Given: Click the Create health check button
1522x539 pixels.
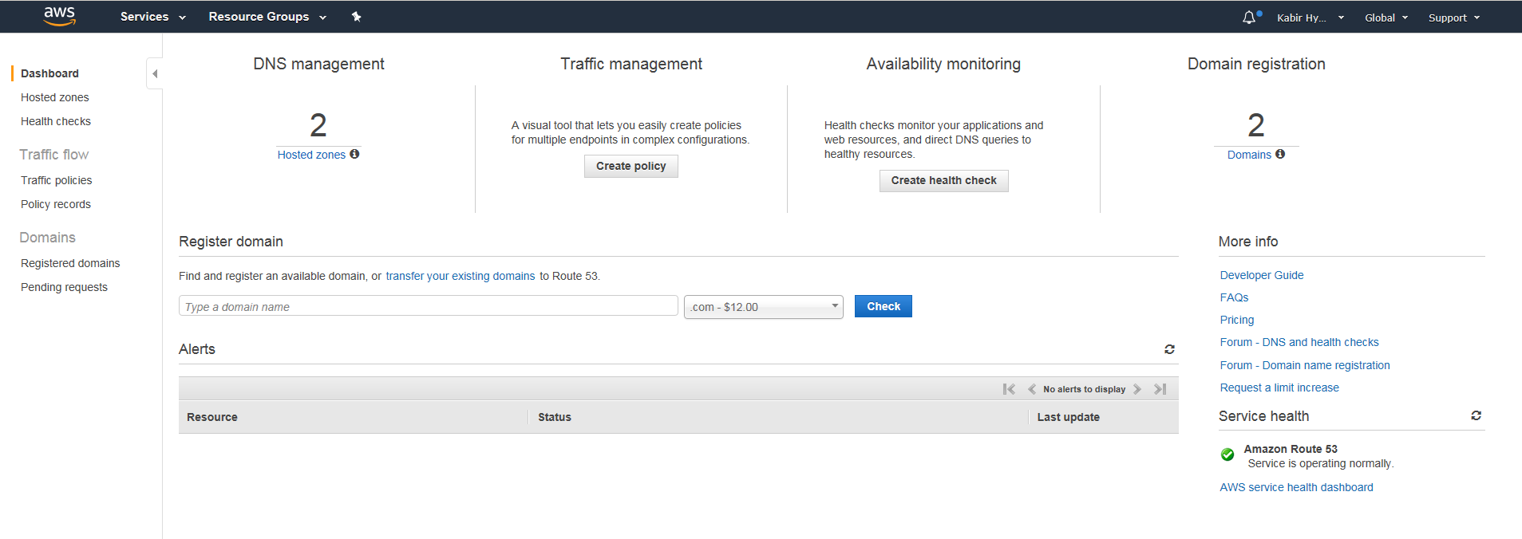Looking at the screenshot, I should tap(944, 180).
